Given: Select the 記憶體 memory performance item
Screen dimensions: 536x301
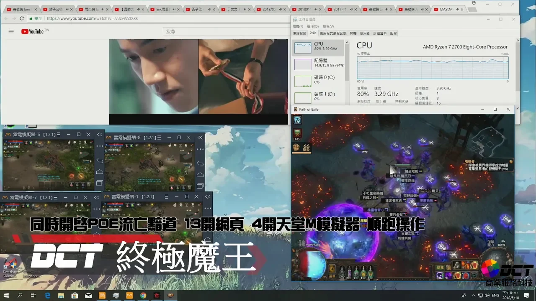Looking at the screenshot, I should click(x=318, y=64).
